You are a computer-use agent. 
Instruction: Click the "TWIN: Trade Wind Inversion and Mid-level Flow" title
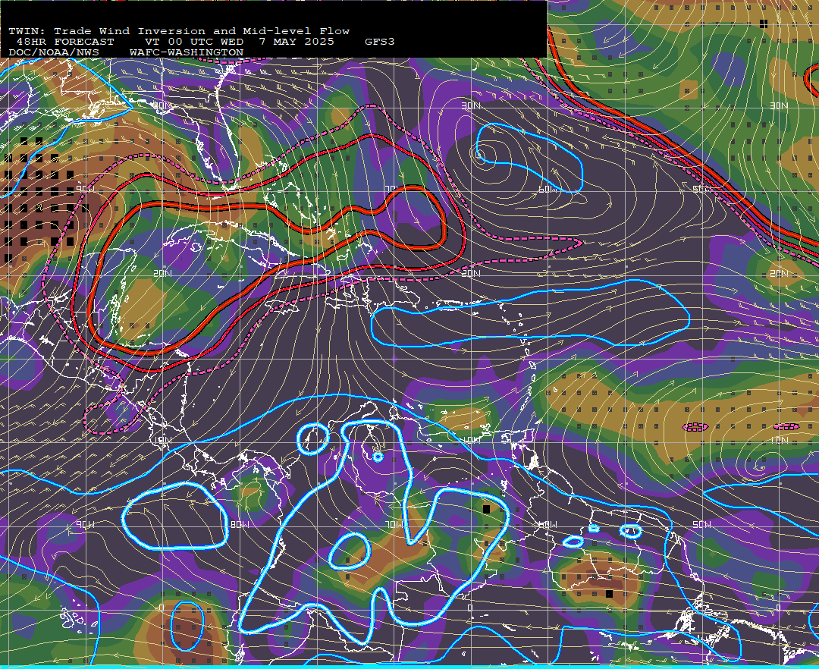pyautogui.click(x=179, y=31)
